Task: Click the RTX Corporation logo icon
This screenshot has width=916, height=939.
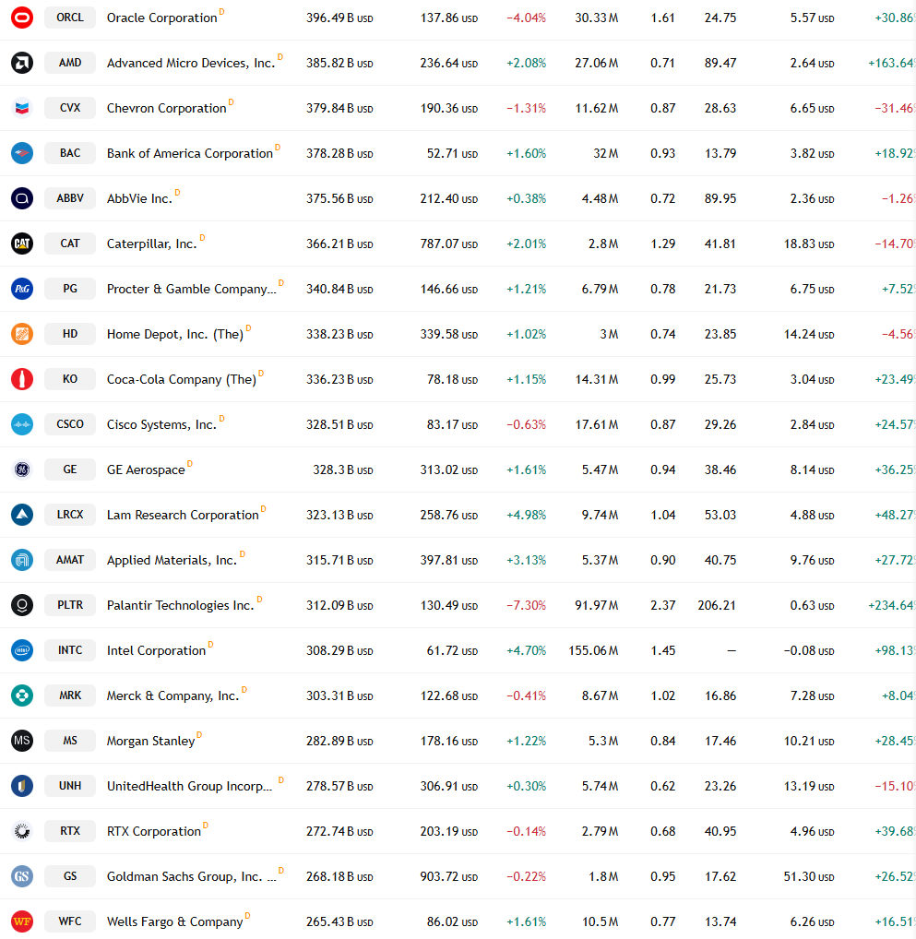Action: pos(22,831)
